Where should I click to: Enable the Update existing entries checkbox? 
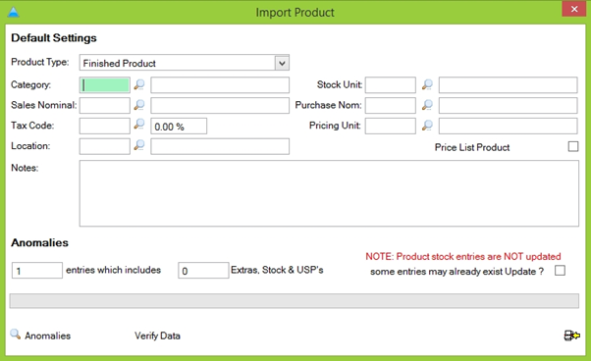560,271
